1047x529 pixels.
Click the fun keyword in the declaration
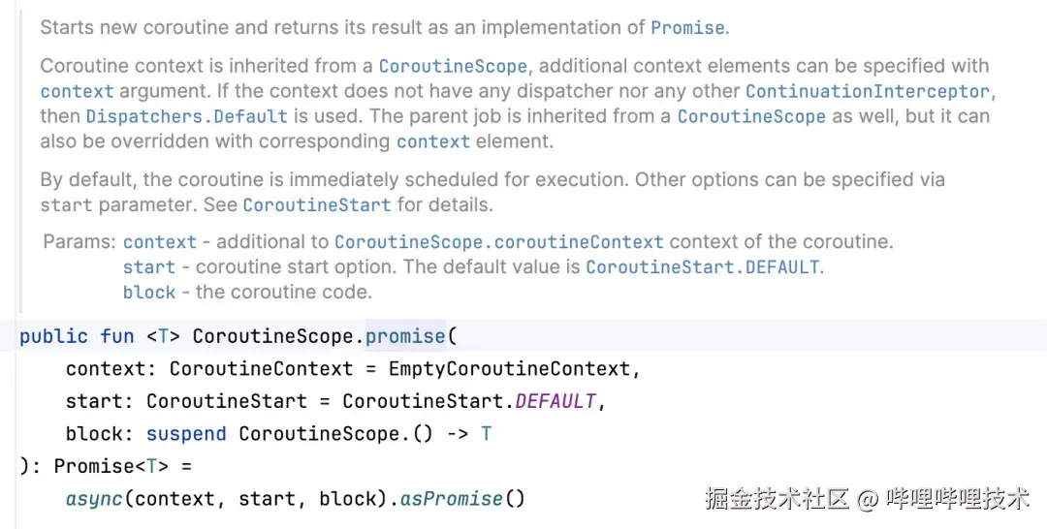pyautogui.click(x=117, y=337)
